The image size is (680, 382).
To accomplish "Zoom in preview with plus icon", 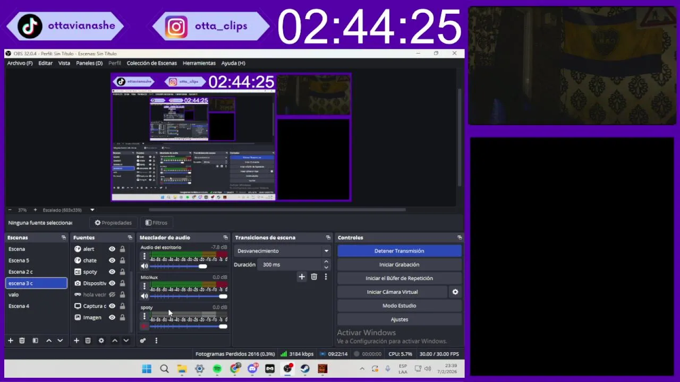I will 35,210.
